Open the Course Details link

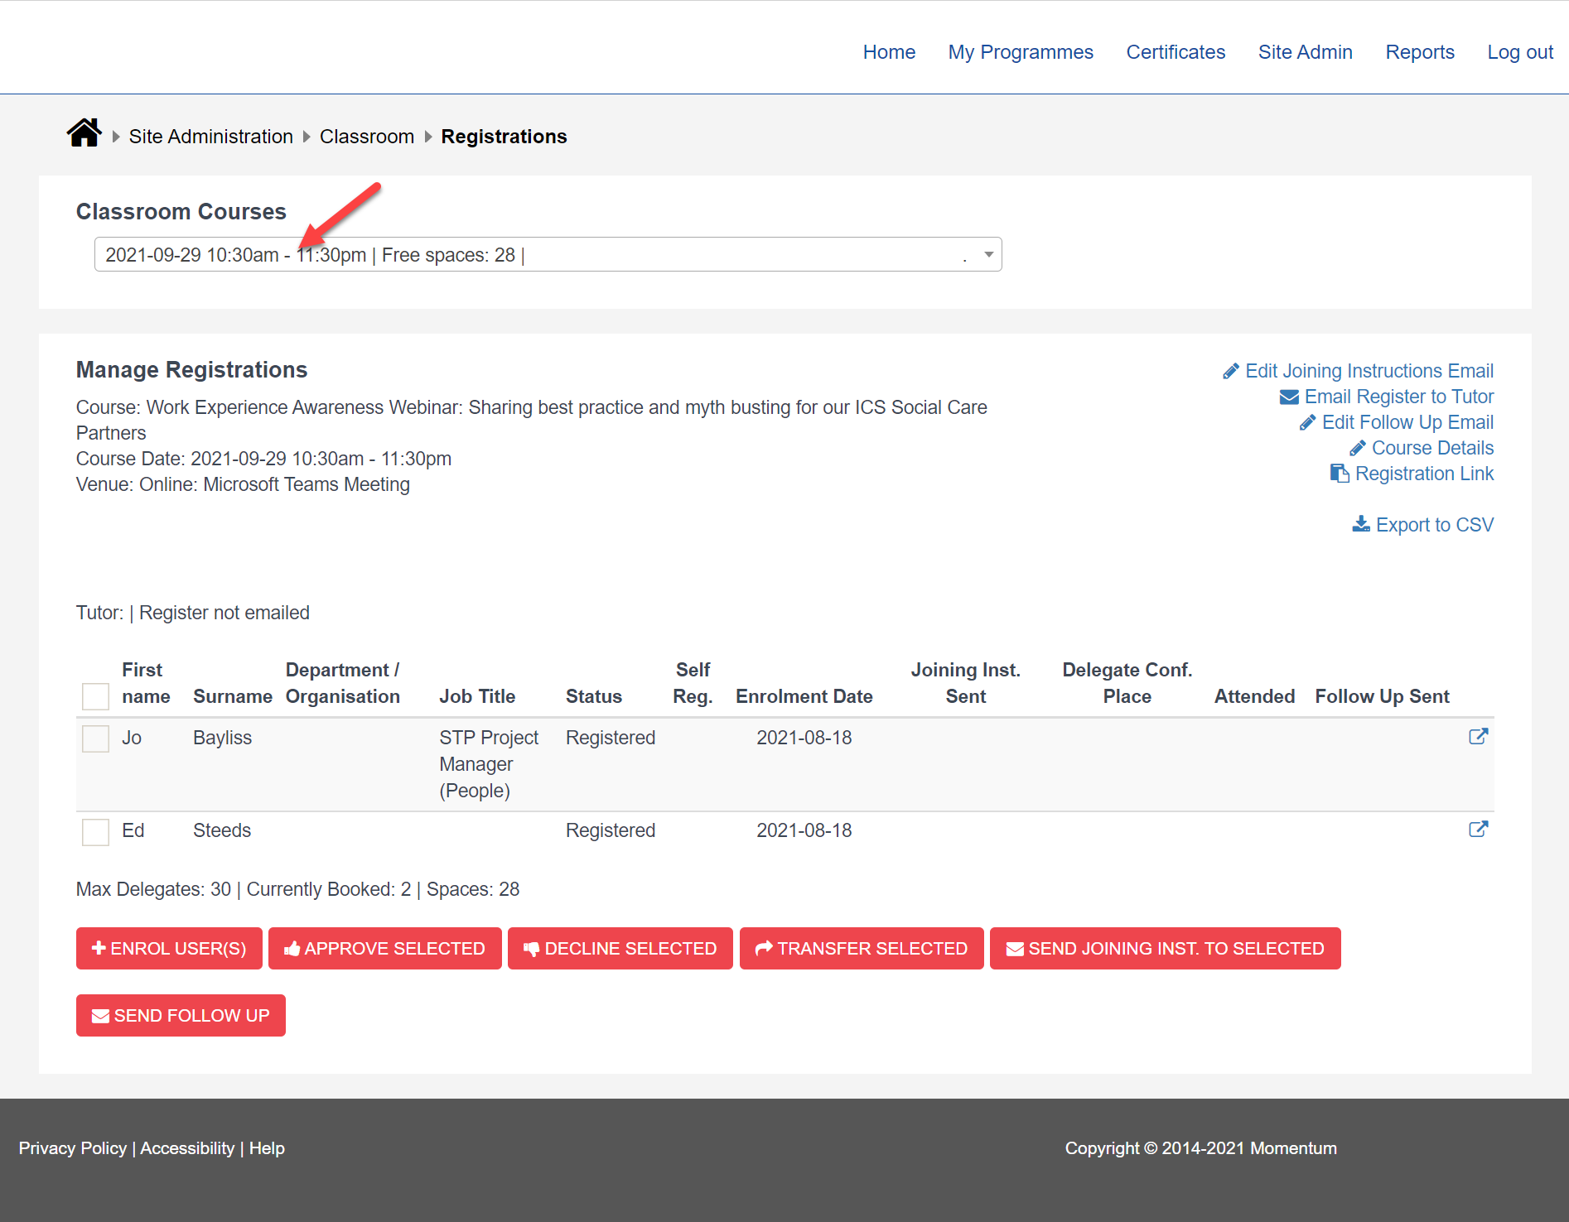click(1432, 448)
